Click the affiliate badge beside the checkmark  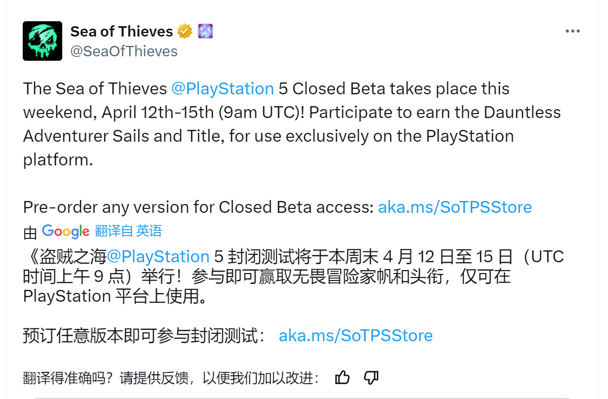pos(204,31)
